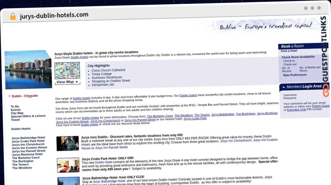
Task: Click the Executive Club link
Action: pyautogui.click(x=297, y=110)
